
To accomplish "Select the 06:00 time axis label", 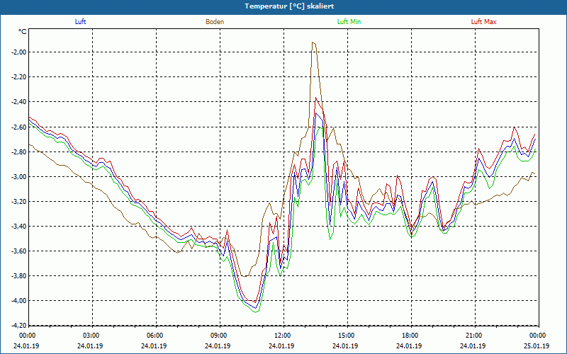I will (156, 336).
